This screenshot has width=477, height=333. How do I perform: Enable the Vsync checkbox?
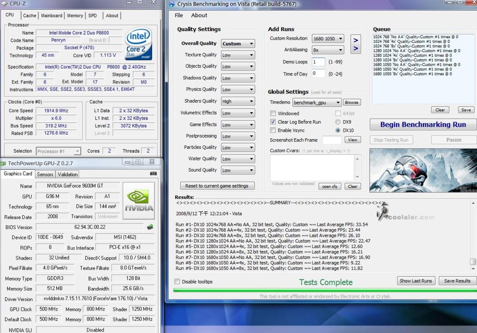point(273,130)
